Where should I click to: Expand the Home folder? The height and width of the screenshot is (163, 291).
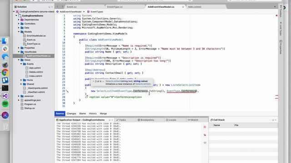click(21, 80)
